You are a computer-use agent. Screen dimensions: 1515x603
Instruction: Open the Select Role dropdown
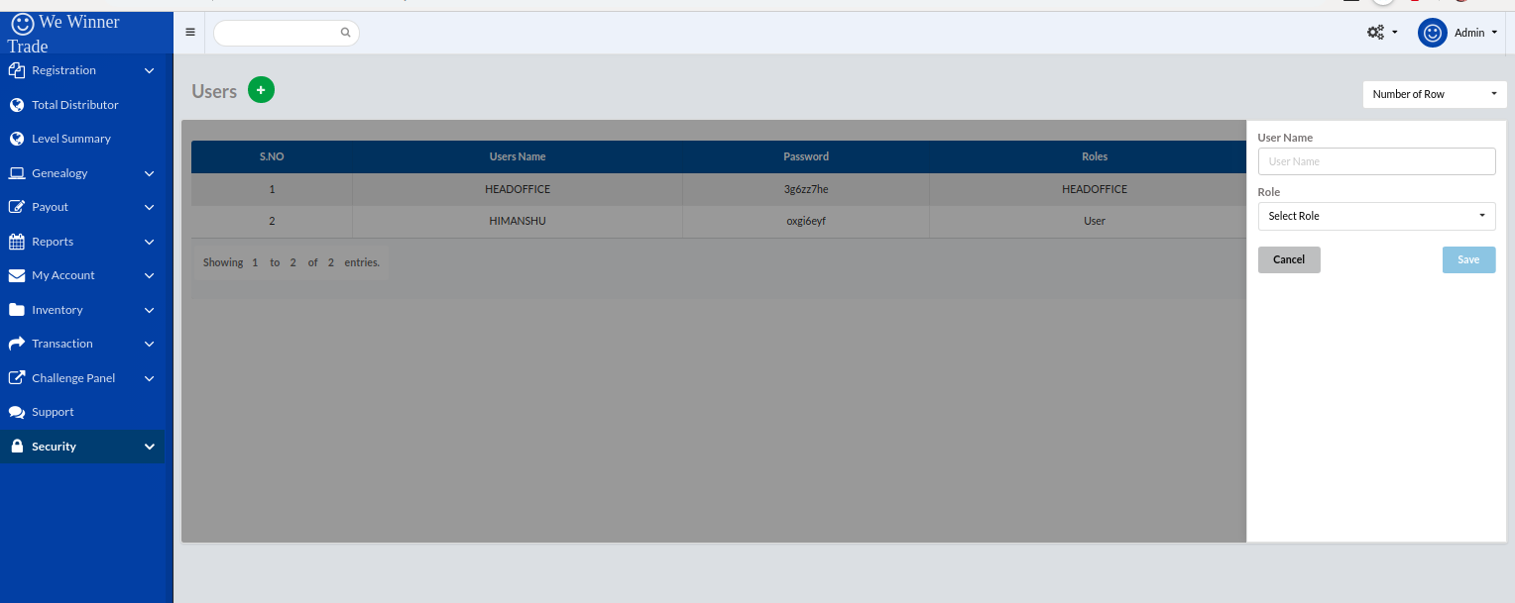pos(1376,216)
